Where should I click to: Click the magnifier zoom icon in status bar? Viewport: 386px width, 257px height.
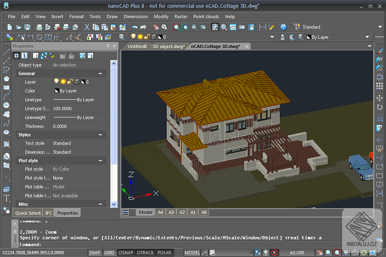[328, 253]
